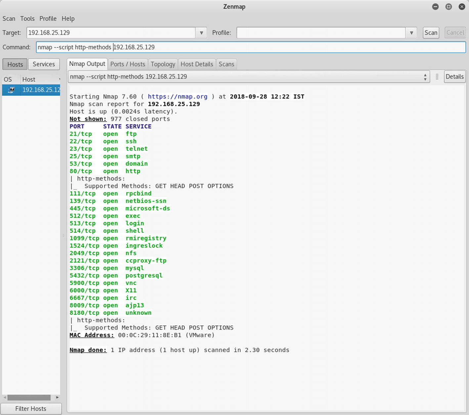The width and height of the screenshot is (469, 415).
Task: Maximize the Zenmap window
Action: click(448, 7)
